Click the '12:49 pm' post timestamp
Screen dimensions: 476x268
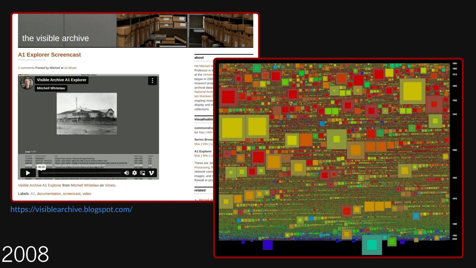[x=70, y=68]
